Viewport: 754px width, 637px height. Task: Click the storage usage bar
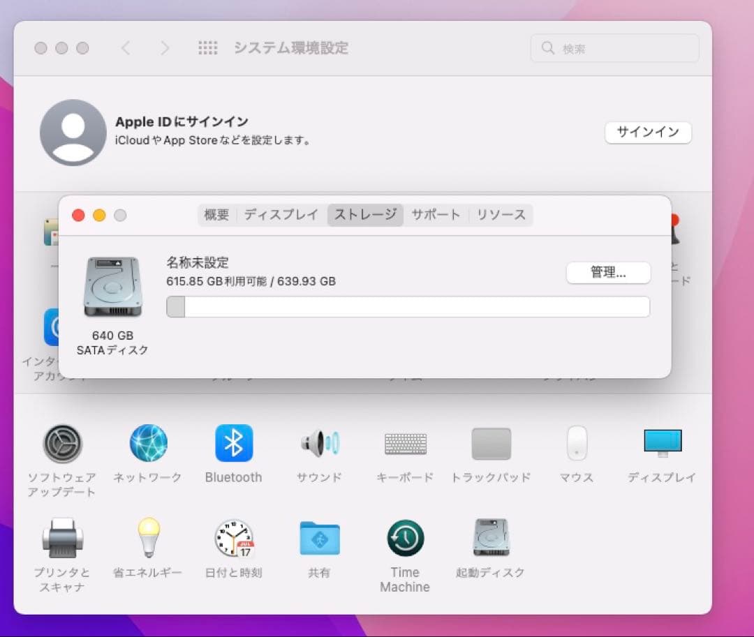pos(407,306)
